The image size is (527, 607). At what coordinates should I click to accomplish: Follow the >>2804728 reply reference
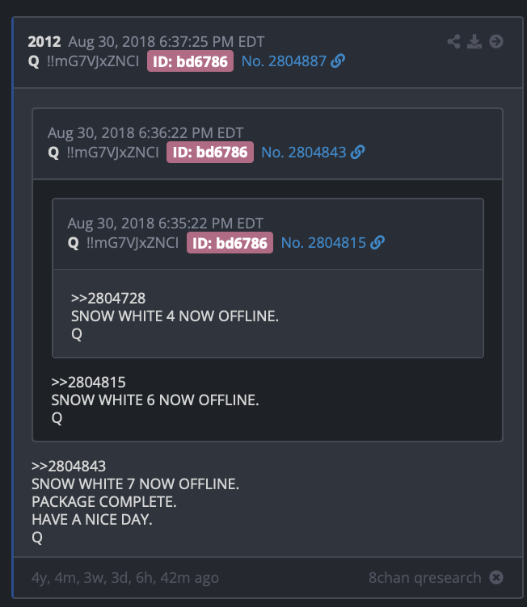108,299
